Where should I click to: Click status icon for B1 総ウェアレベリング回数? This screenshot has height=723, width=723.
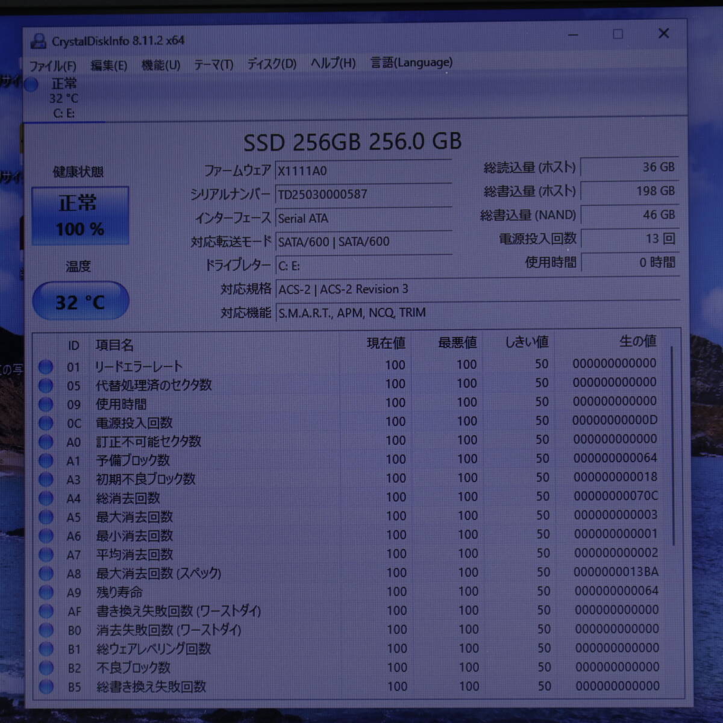coord(46,649)
